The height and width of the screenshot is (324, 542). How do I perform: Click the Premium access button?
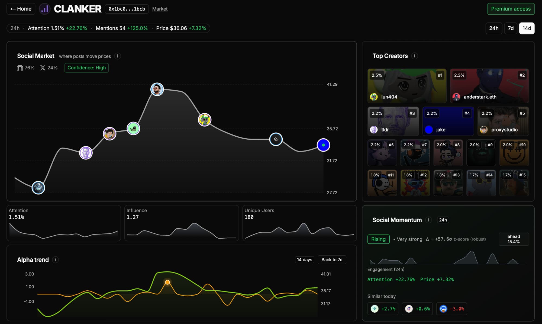pos(511,9)
